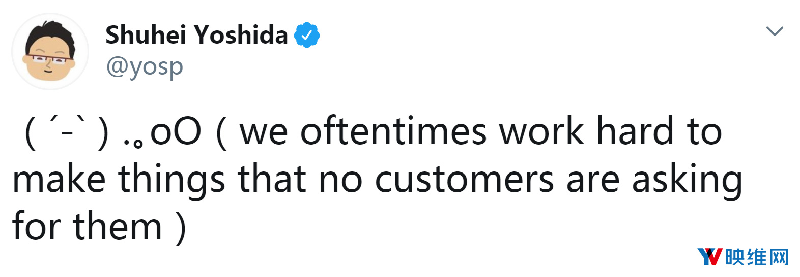The image size is (800, 277).
Task: Open the Shuhei Yoshida display name link
Action: pos(196,35)
